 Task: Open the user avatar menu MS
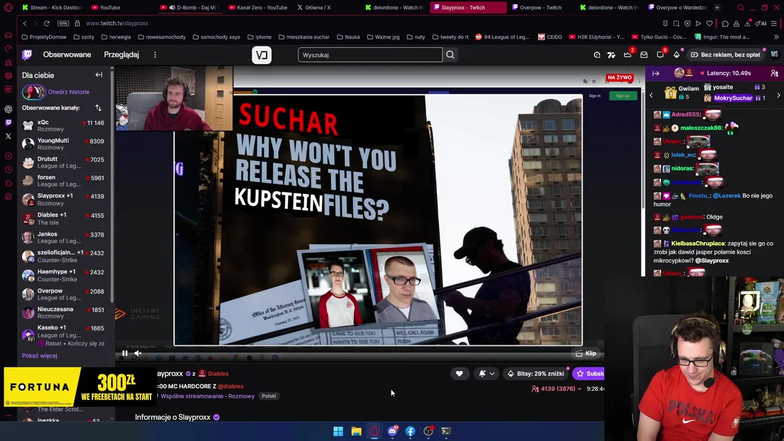[774, 55]
